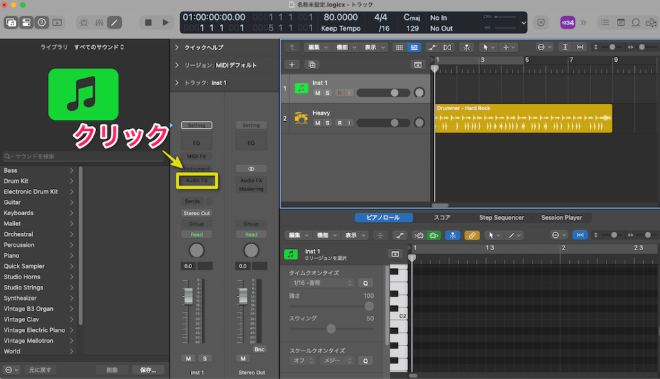Record-enable the Inst 1 track
The image size is (660, 379).
[340, 93]
